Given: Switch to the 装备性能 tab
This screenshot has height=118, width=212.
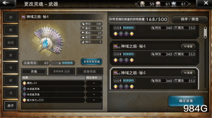Looking at the screenshot, I should click(x=90, y=71).
